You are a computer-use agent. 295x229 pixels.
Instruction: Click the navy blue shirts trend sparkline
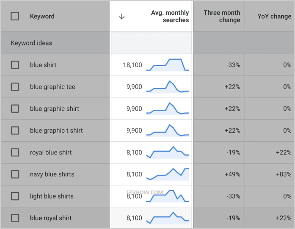click(x=168, y=174)
